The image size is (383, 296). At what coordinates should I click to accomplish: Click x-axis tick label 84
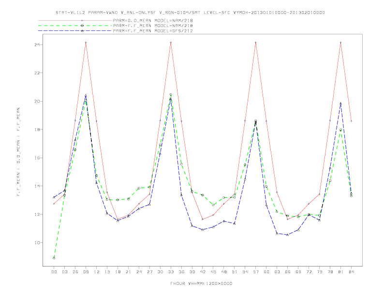tap(352, 272)
